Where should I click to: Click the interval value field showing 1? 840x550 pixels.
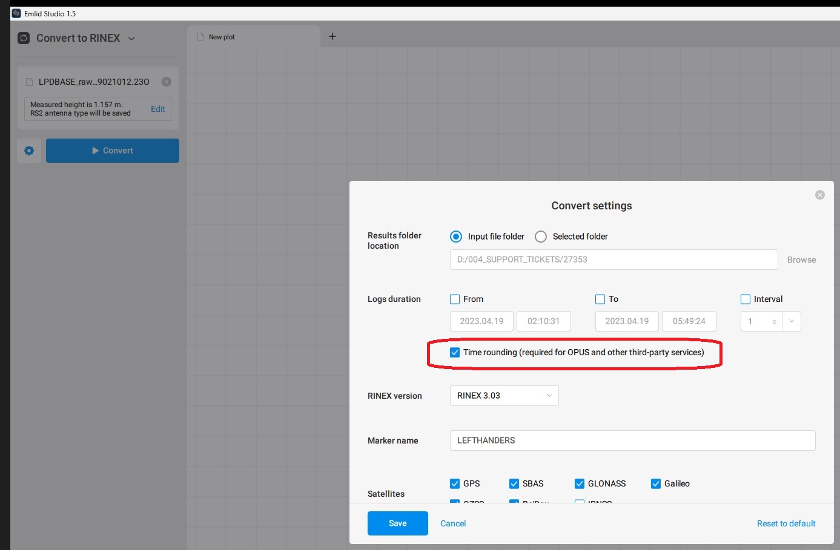(x=761, y=321)
